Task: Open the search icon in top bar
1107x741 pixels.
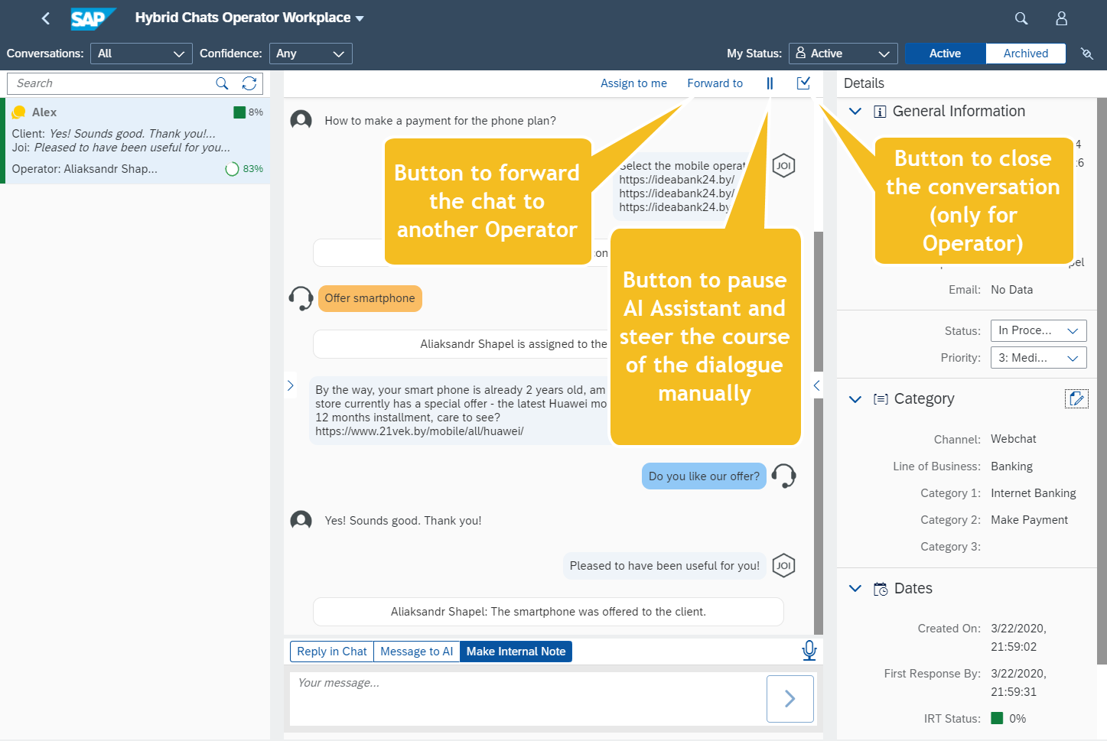Action: (1021, 18)
